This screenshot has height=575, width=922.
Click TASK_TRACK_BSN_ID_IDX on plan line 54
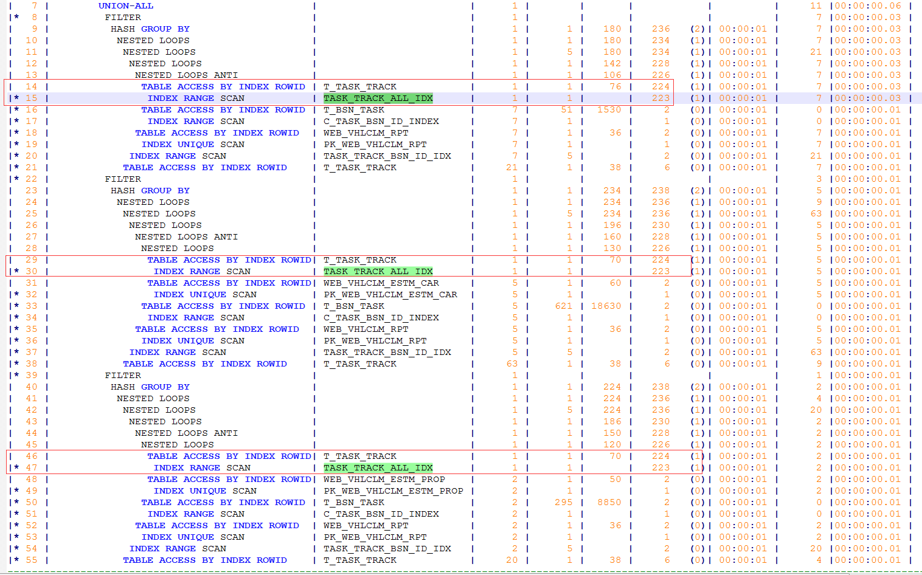387,549
